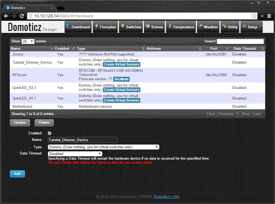Sort table by Type column
The image size is (275, 204).
tap(110, 49)
